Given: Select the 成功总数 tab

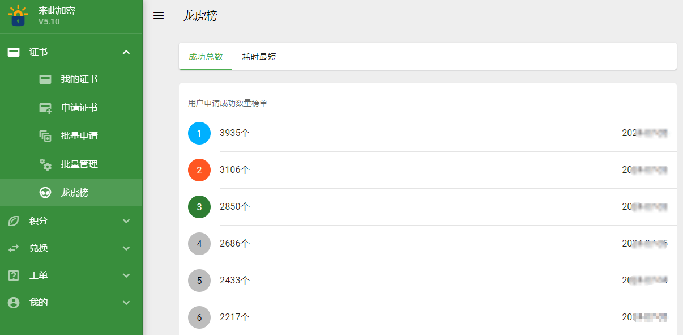Looking at the screenshot, I should point(206,57).
